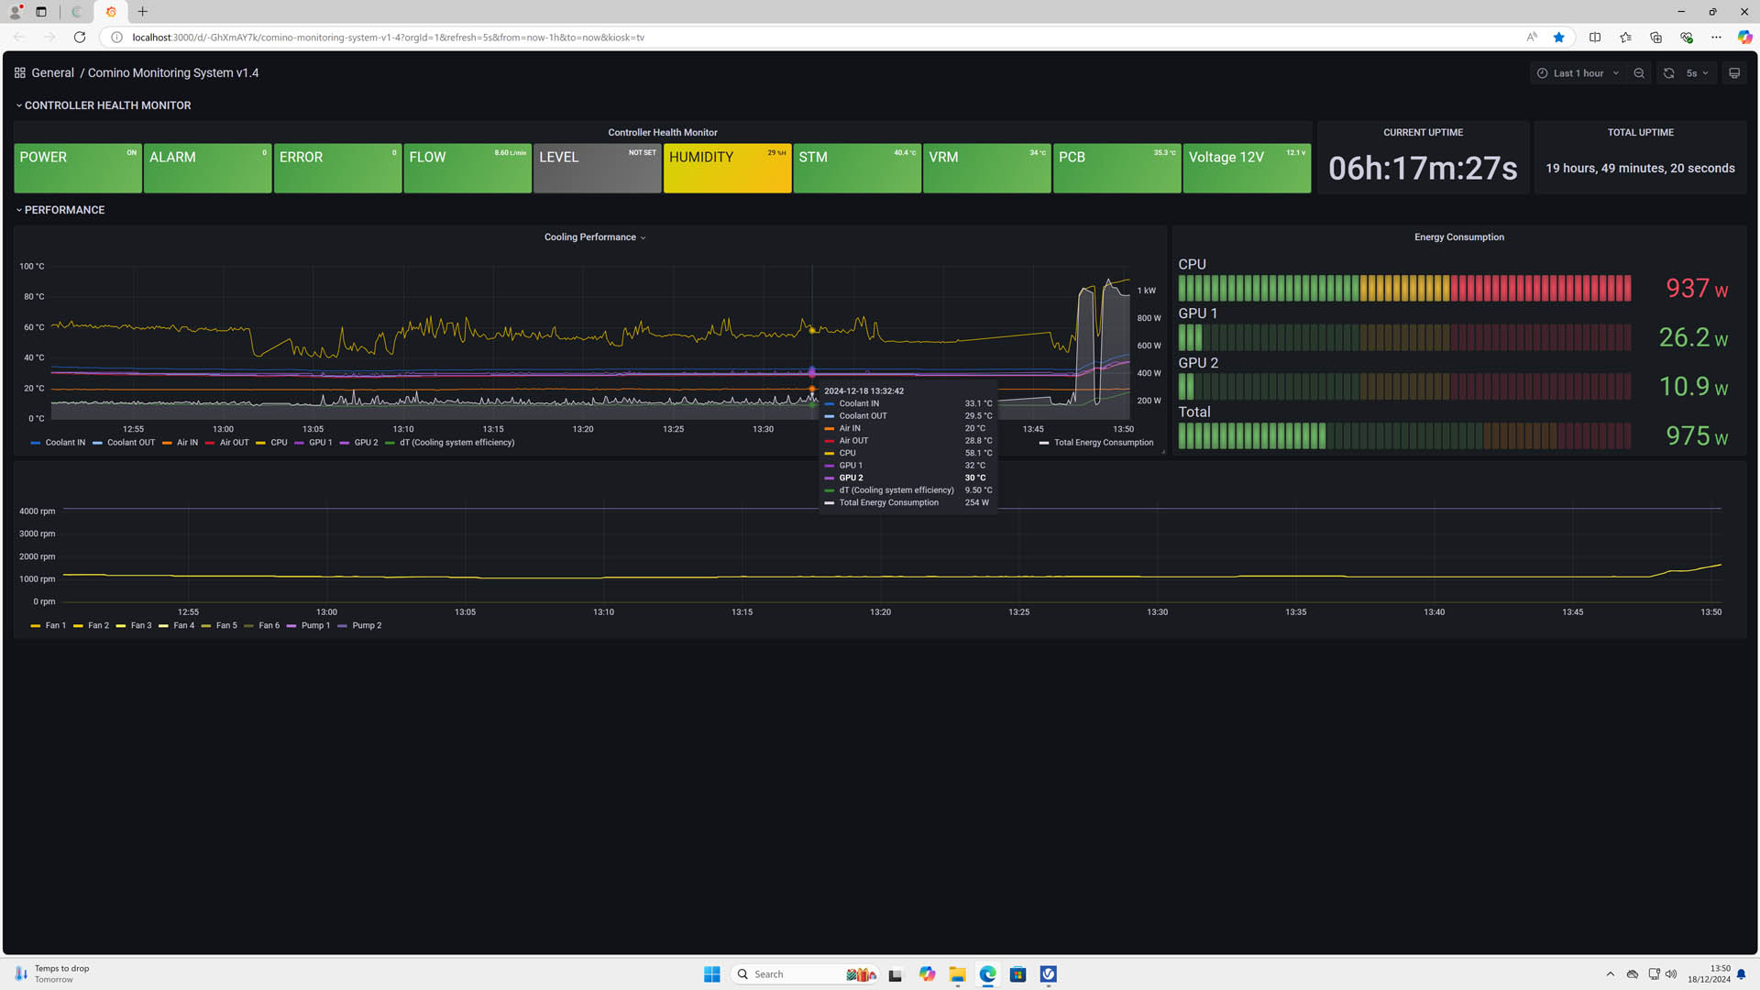Open the Copilot sidebar icon in Edge
Image resolution: width=1760 pixels, height=990 pixels.
click(x=1744, y=38)
